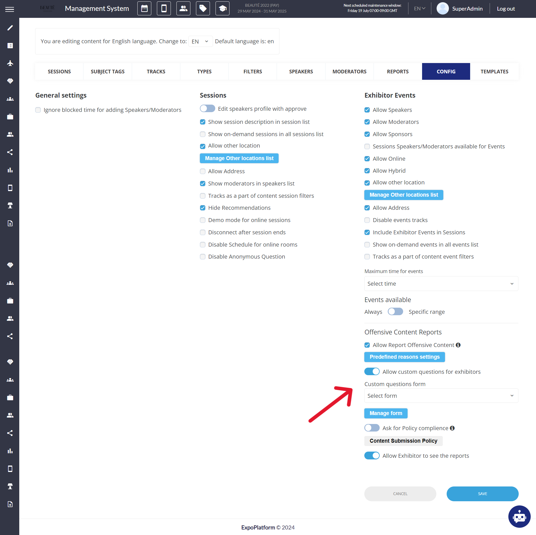Click Manage Other locations list under Sessions
The width and height of the screenshot is (536, 535).
[x=239, y=158]
